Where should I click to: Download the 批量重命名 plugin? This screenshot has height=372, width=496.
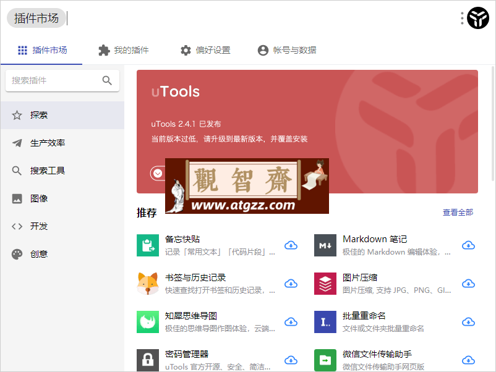[x=469, y=322]
